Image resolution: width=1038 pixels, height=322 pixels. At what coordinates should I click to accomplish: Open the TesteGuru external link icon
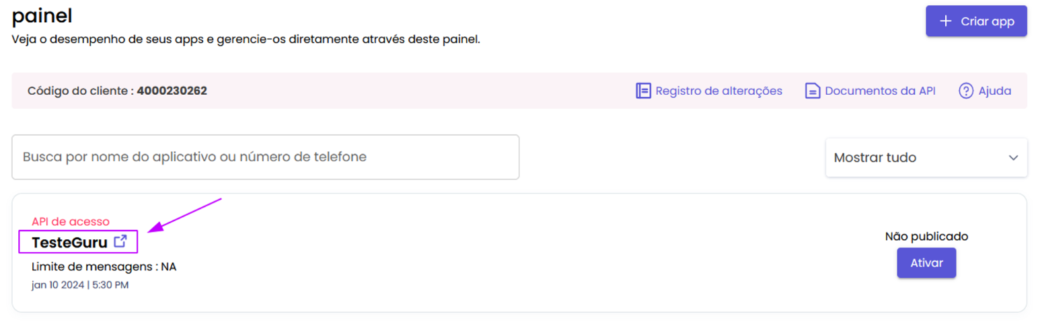coord(120,241)
